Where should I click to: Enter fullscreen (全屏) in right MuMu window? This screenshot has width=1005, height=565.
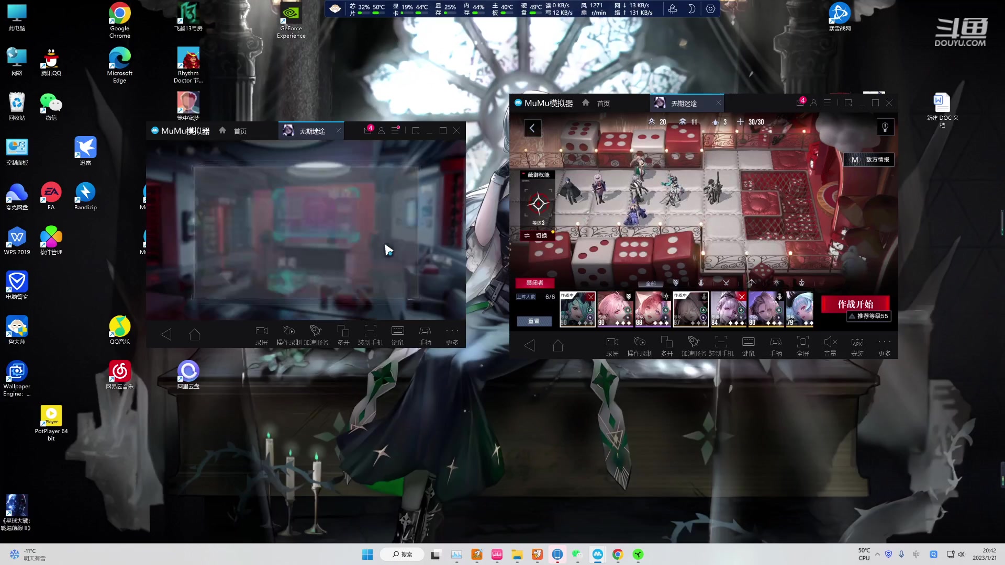click(x=803, y=346)
